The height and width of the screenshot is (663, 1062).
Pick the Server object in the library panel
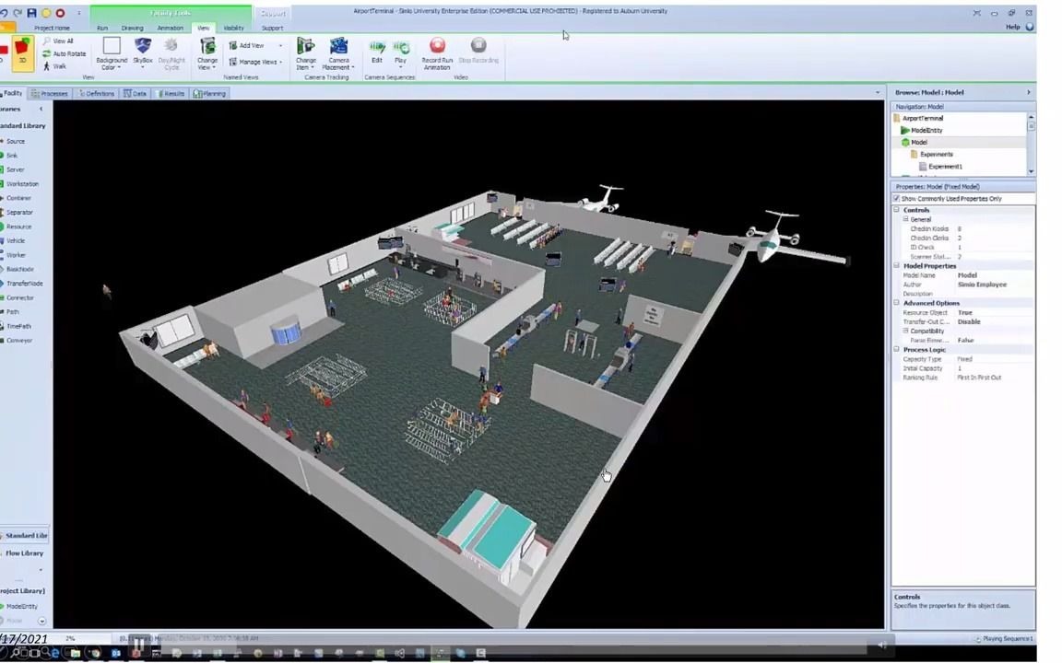coord(15,169)
